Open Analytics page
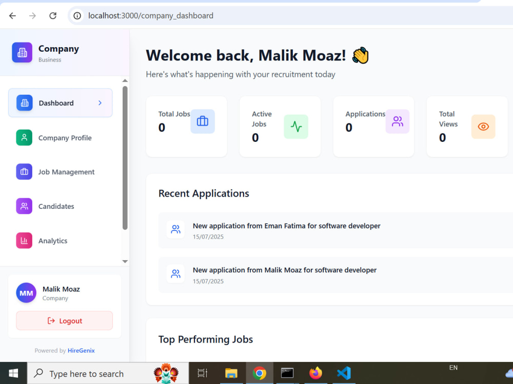Screen dimensions: 513x384 coord(60,241)
